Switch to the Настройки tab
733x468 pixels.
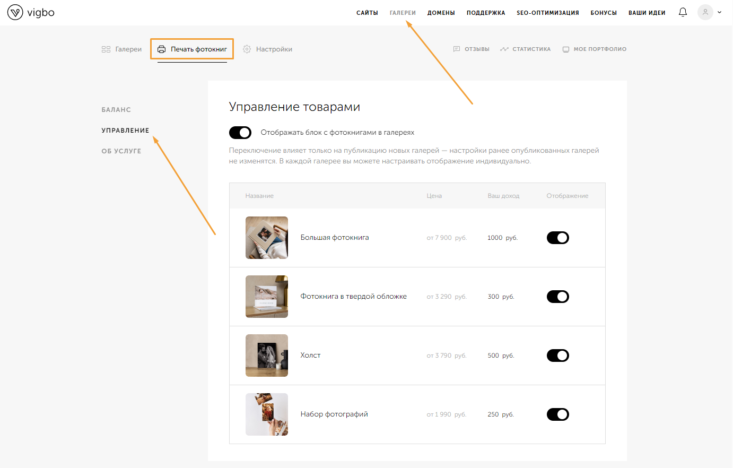click(267, 49)
